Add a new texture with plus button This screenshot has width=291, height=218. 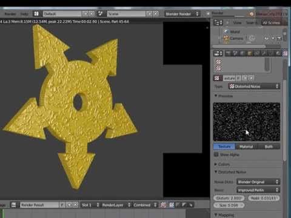(x=245, y=78)
